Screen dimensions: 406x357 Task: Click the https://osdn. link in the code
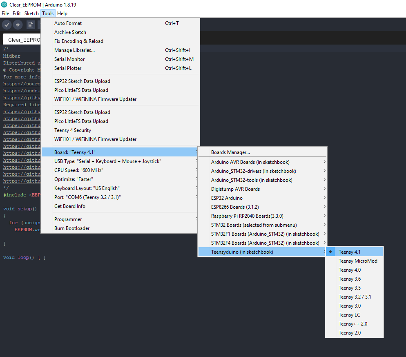(x=22, y=91)
